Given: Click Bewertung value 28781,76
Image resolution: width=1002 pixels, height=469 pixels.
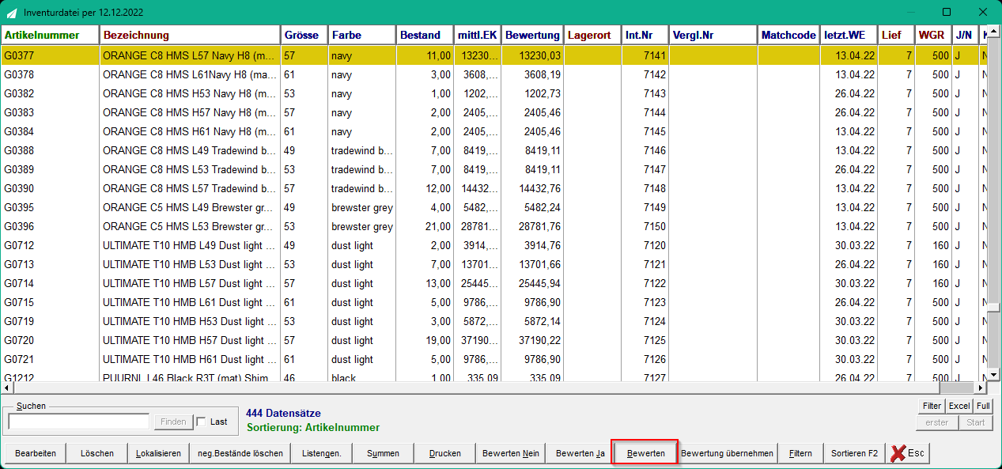Looking at the screenshot, I should pyautogui.click(x=539, y=226).
